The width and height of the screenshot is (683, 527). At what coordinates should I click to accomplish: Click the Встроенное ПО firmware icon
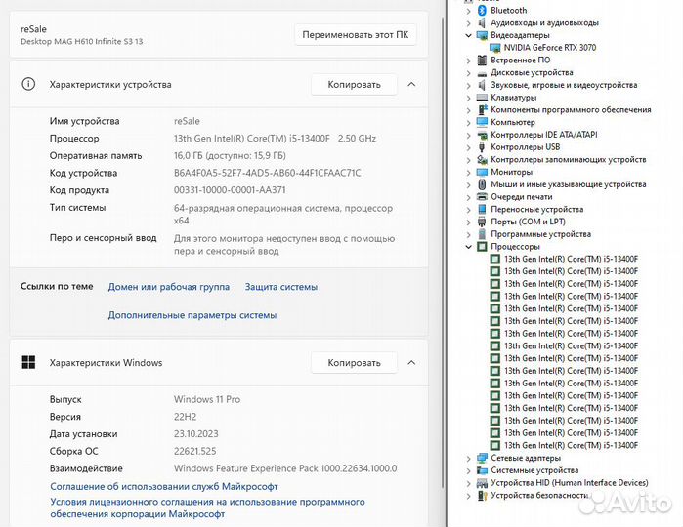tap(482, 61)
